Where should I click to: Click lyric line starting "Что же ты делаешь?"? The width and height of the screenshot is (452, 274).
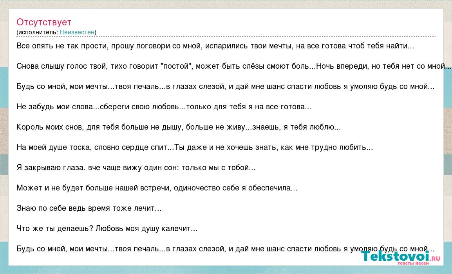pyautogui.click(x=107, y=229)
